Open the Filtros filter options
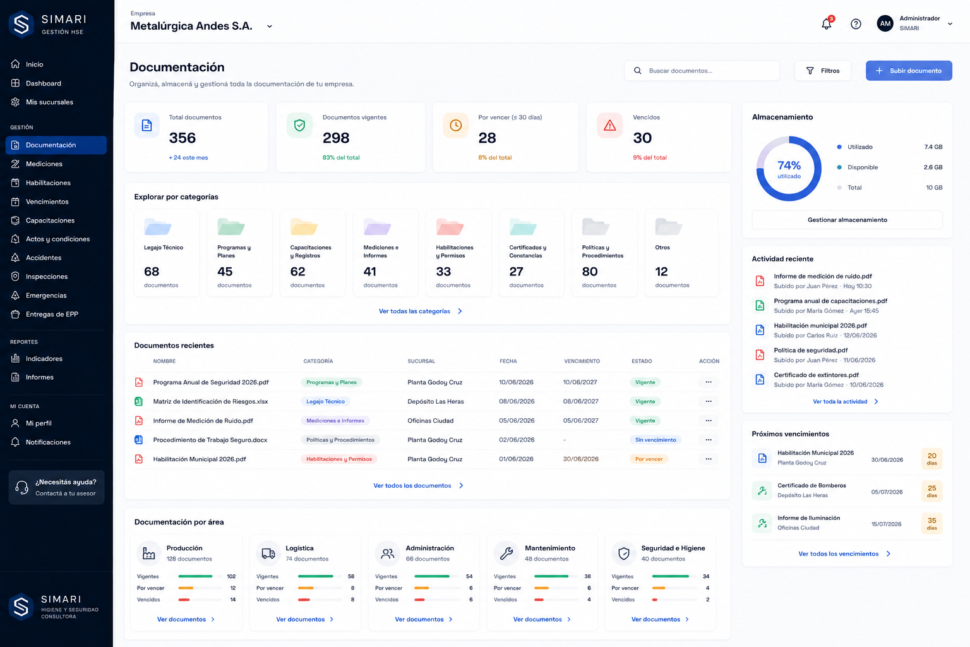970x647 pixels. [x=823, y=71]
